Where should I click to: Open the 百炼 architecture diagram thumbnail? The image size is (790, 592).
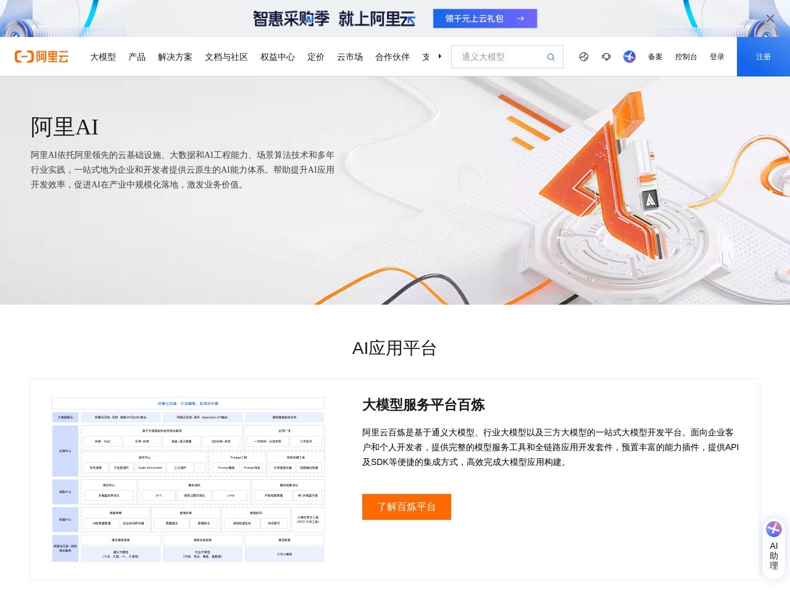188,480
